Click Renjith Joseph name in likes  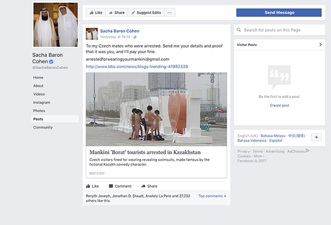click(98, 196)
